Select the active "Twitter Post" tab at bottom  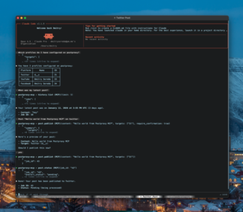point(149,197)
